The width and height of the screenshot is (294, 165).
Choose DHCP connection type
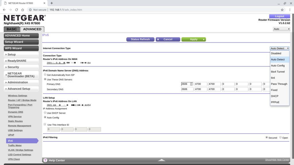pos(280,96)
